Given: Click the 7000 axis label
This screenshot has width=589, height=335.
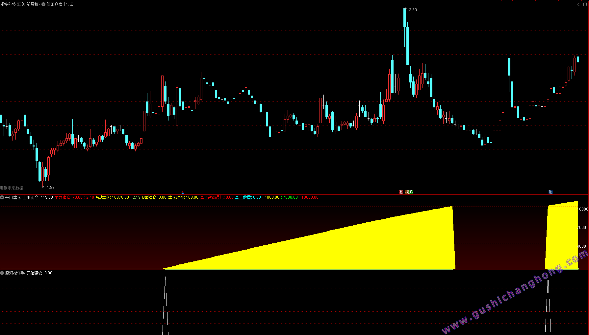Looking at the screenshot, I should click(x=582, y=228).
